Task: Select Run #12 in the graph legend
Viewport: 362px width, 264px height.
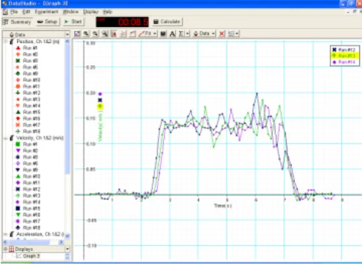Action: pos(344,50)
